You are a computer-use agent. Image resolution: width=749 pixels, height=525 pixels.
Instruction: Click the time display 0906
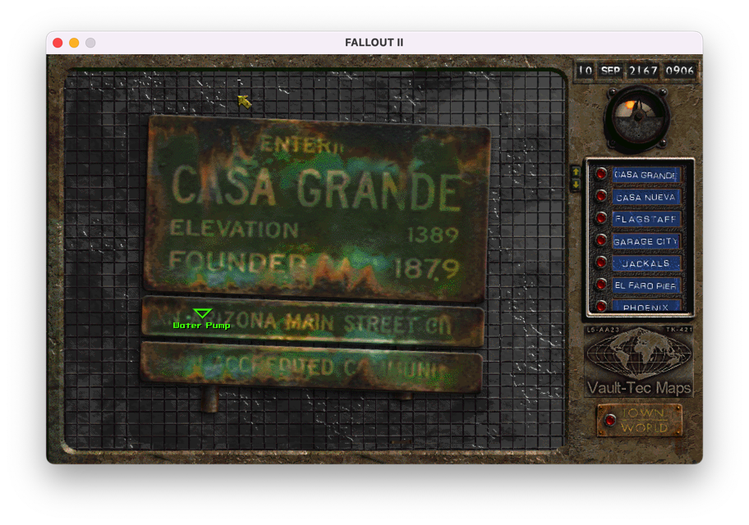679,71
